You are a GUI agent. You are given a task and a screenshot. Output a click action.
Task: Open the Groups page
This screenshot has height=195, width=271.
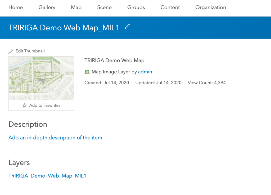pos(136,7)
